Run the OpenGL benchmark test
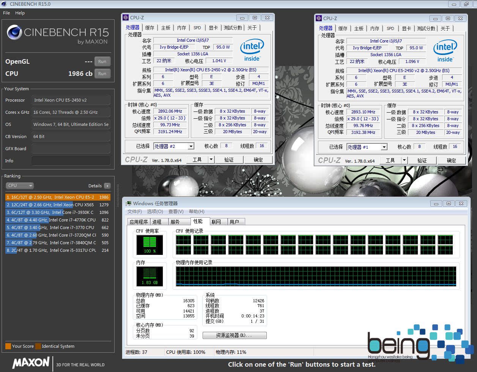477x372 pixels. (x=102, y=61)
